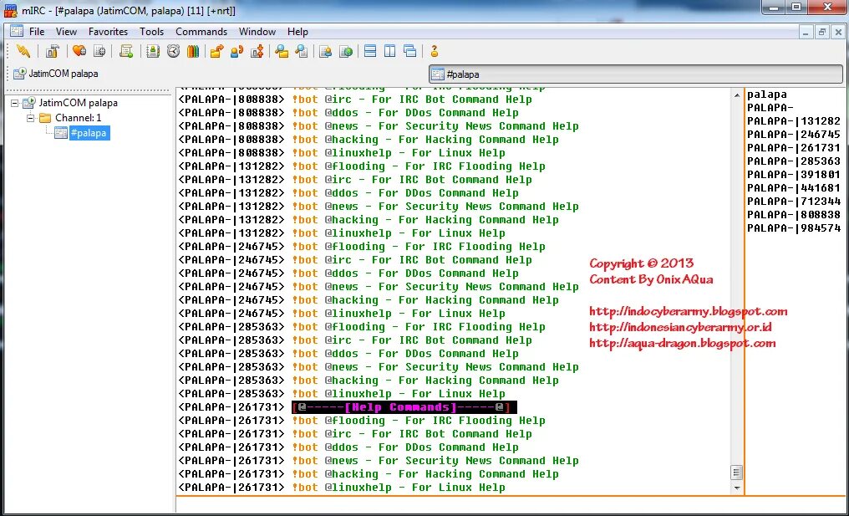Image resolution: width=849 pixels, height=516 pixels.
Task: Open the DCC Options arrows icon
Action: (x=257, y=51)
